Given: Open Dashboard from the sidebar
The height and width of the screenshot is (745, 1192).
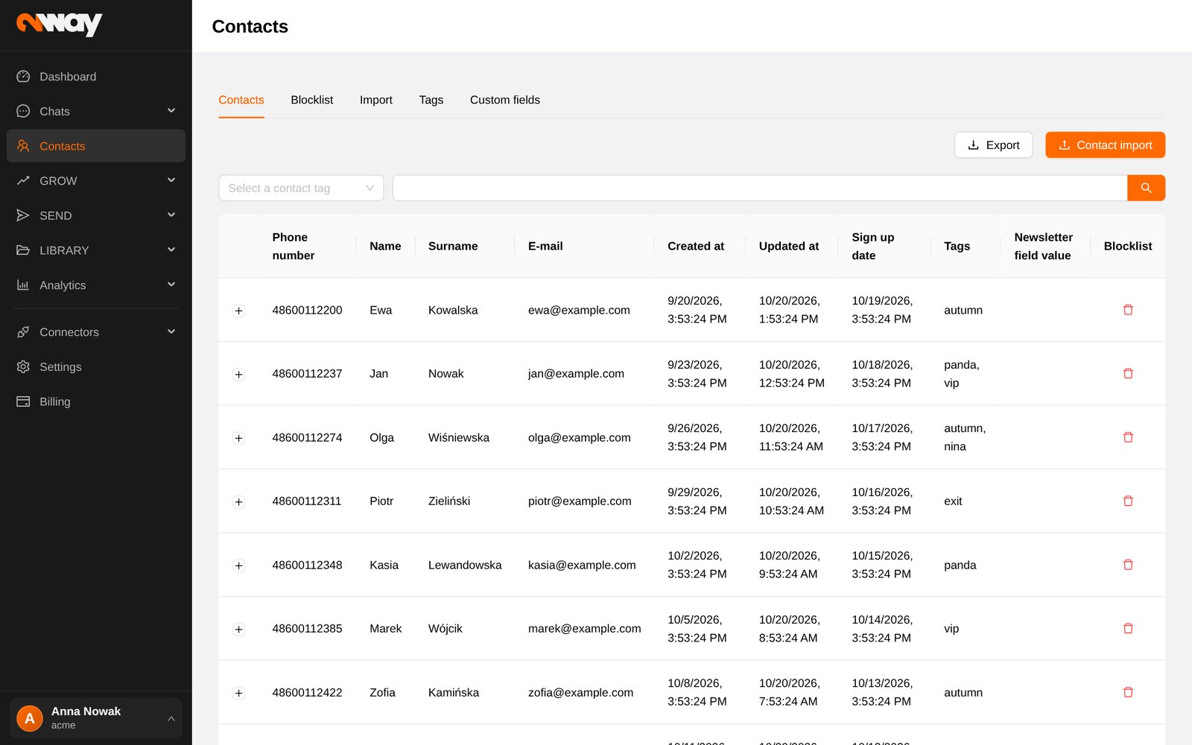Looking at the screenshot, I should (x=96, y=77).
